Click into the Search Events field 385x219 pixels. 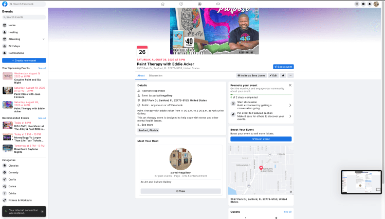(x=24, y=17)
